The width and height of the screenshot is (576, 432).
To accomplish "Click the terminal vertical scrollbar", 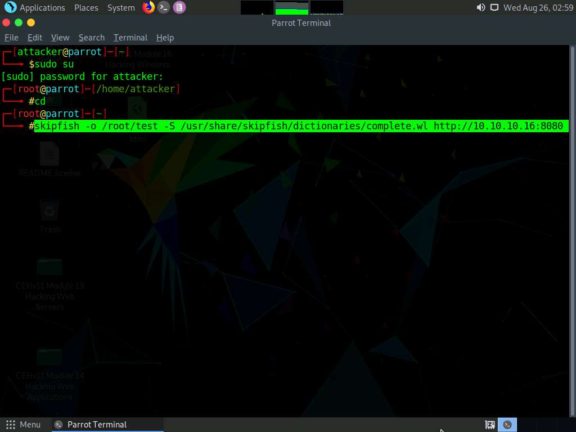I will point(572,231).
